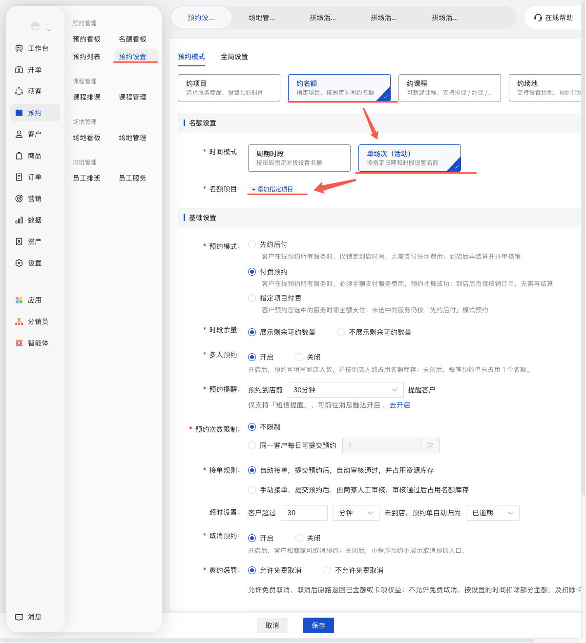Open 员工排班 in submenu

[x=87, y=178]
